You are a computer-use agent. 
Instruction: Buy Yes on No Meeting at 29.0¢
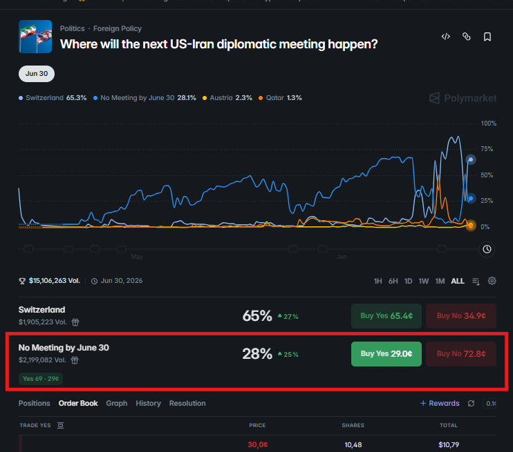pyautogui.click(x=386, y=354)
